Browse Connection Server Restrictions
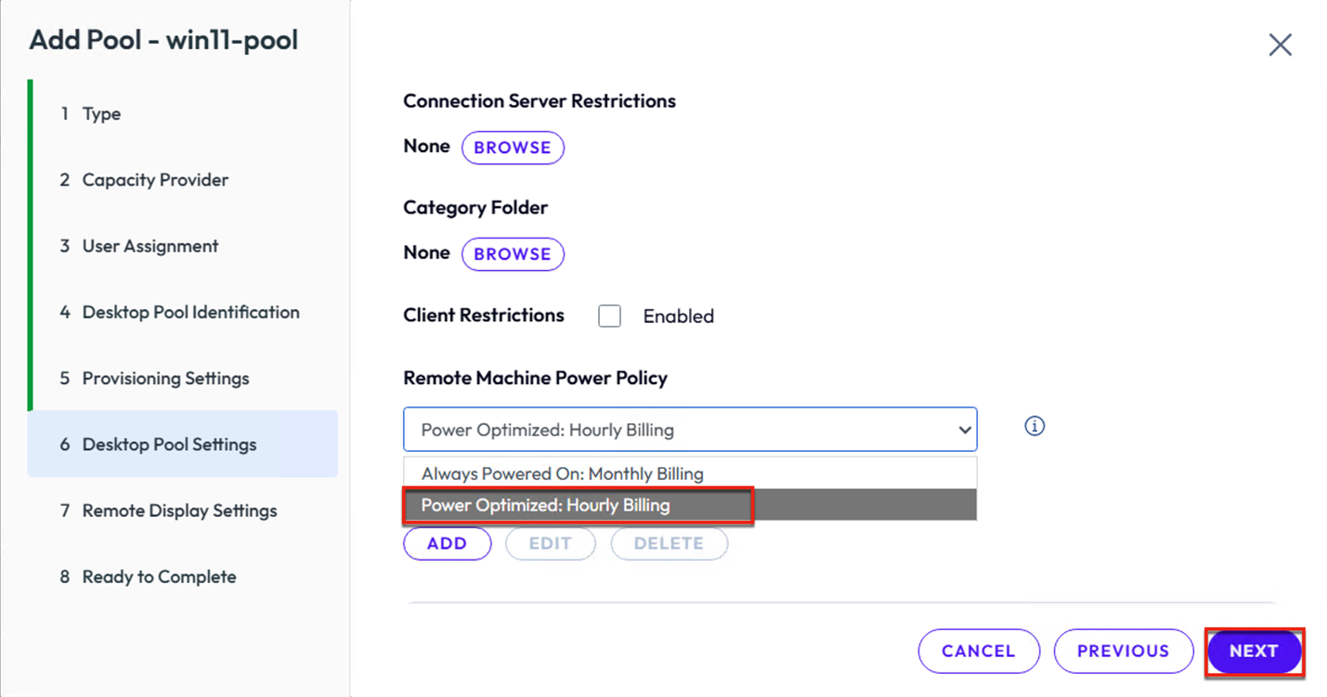The height and width of the screenshot is (697, 1327). coord(513,148)
